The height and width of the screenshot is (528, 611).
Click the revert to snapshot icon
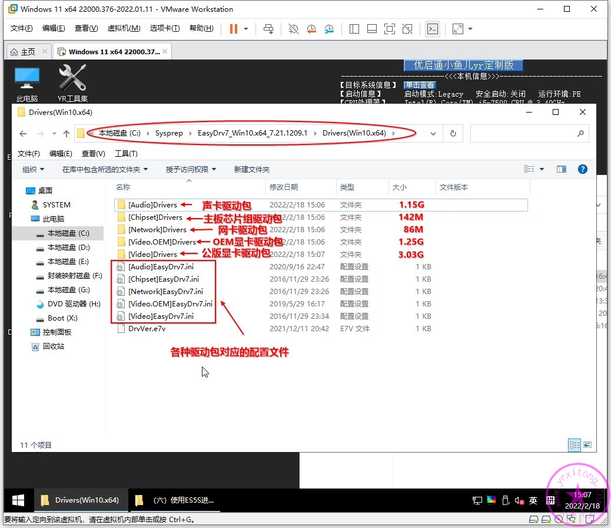pos(311,29)
